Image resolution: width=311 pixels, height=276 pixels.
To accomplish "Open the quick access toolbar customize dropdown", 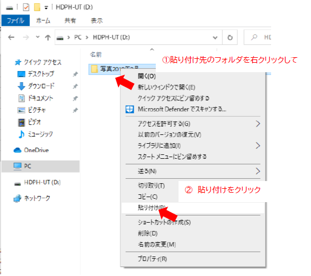I will click(46, 8).
